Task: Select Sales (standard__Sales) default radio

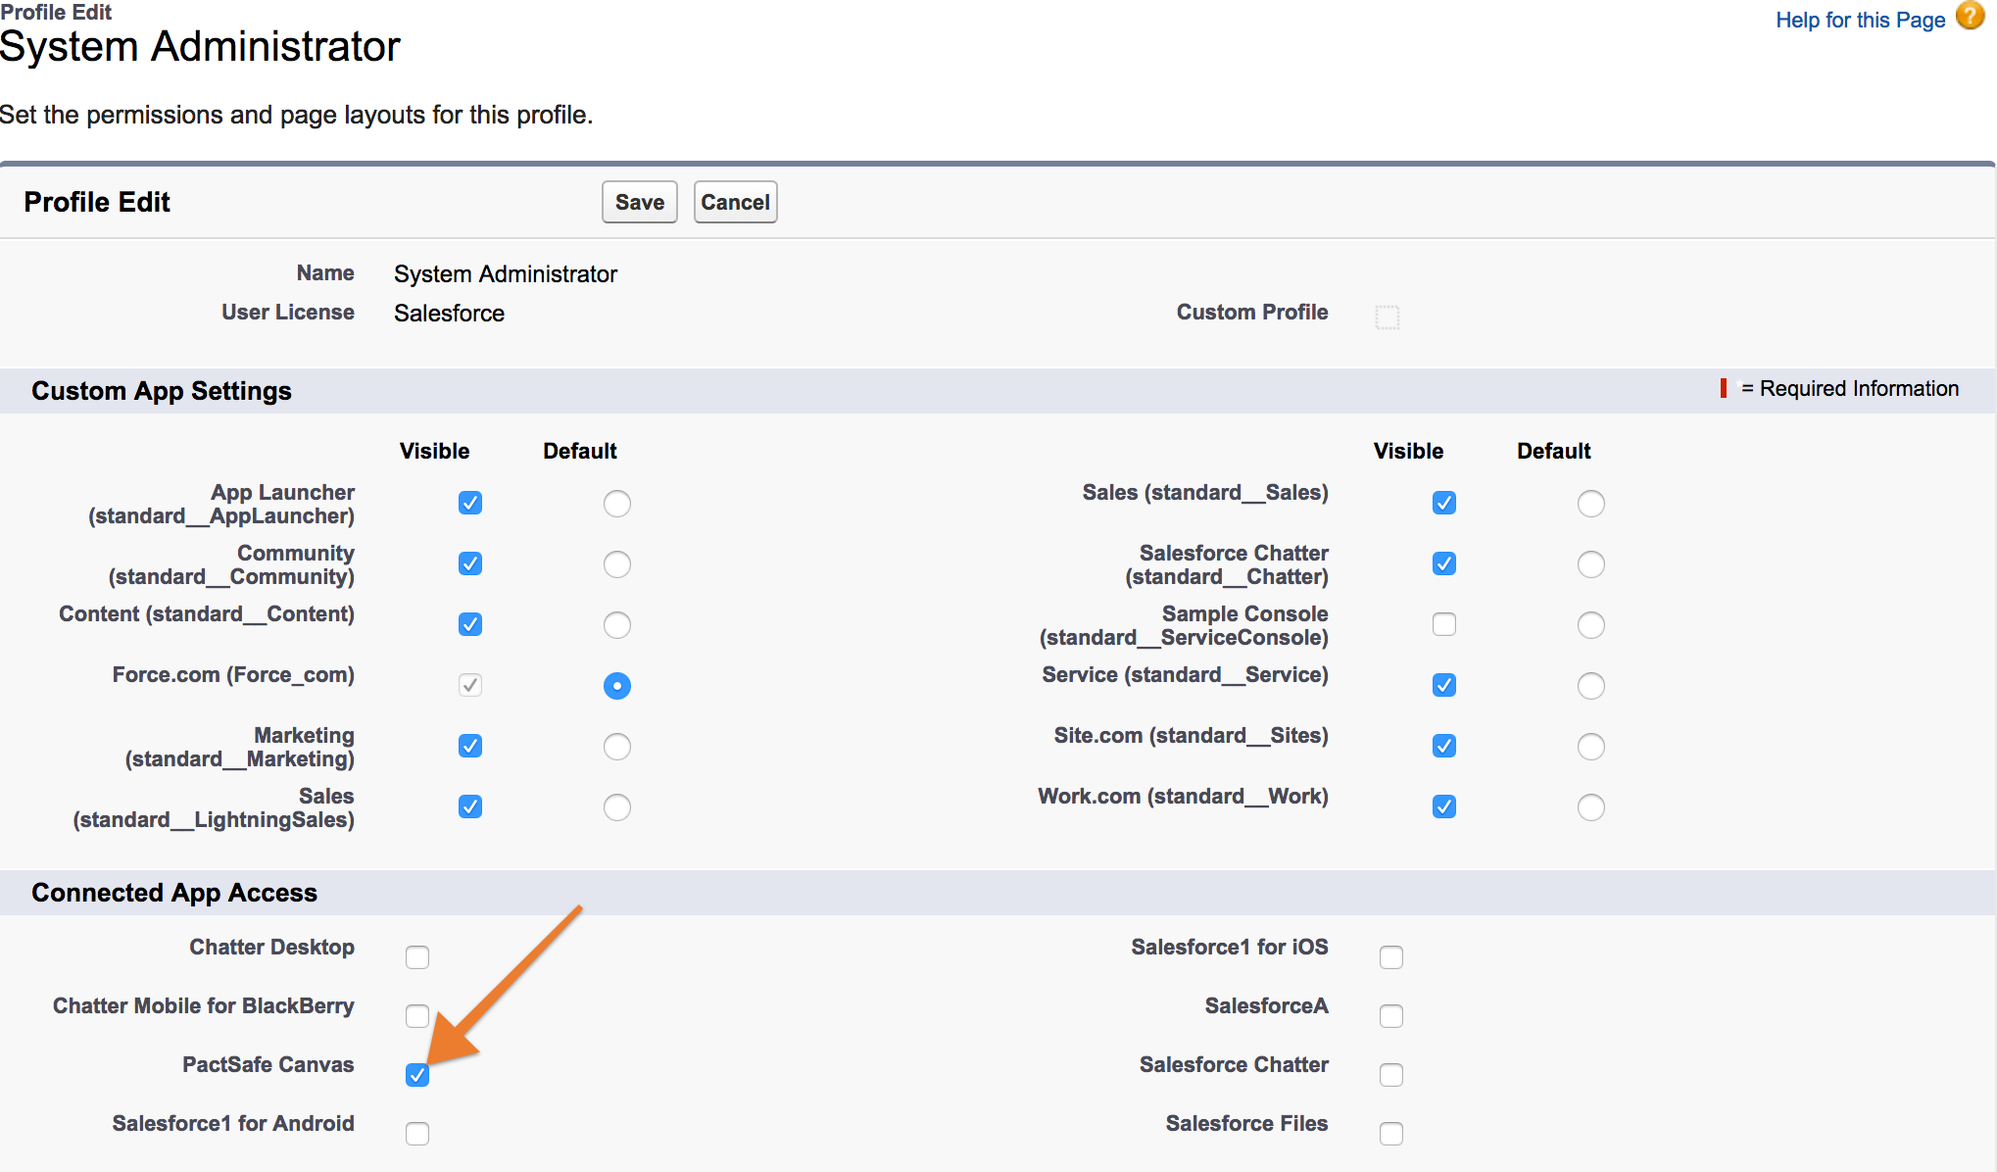Action: (1591, 504)
